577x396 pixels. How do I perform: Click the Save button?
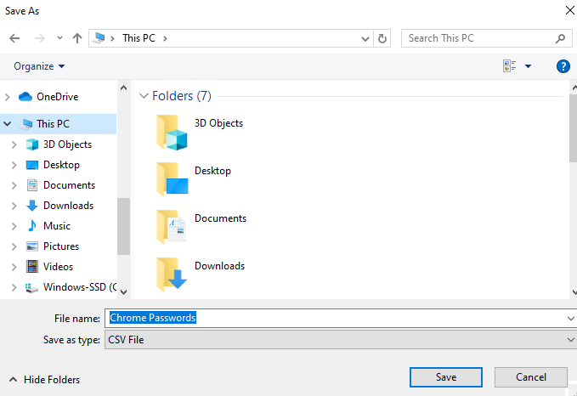point(446,377)
